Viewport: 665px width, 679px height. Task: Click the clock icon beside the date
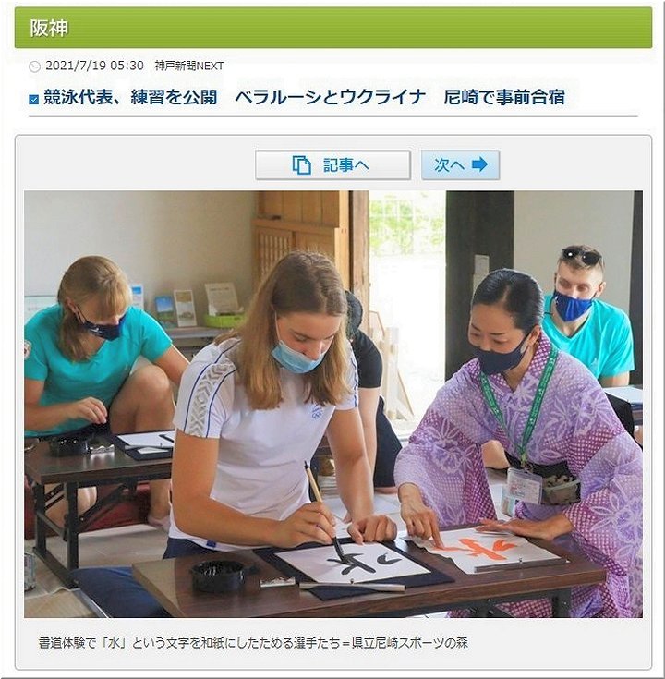pos(34,67)
